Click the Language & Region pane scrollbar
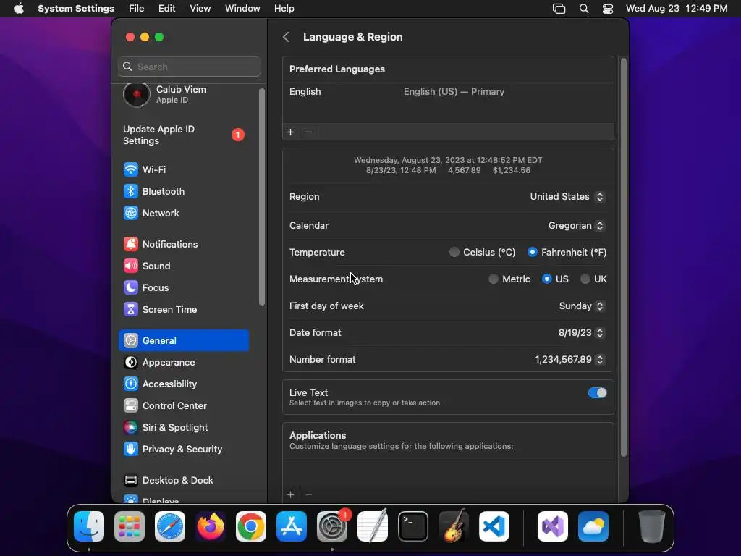741x556 pixels. (623, 258)
